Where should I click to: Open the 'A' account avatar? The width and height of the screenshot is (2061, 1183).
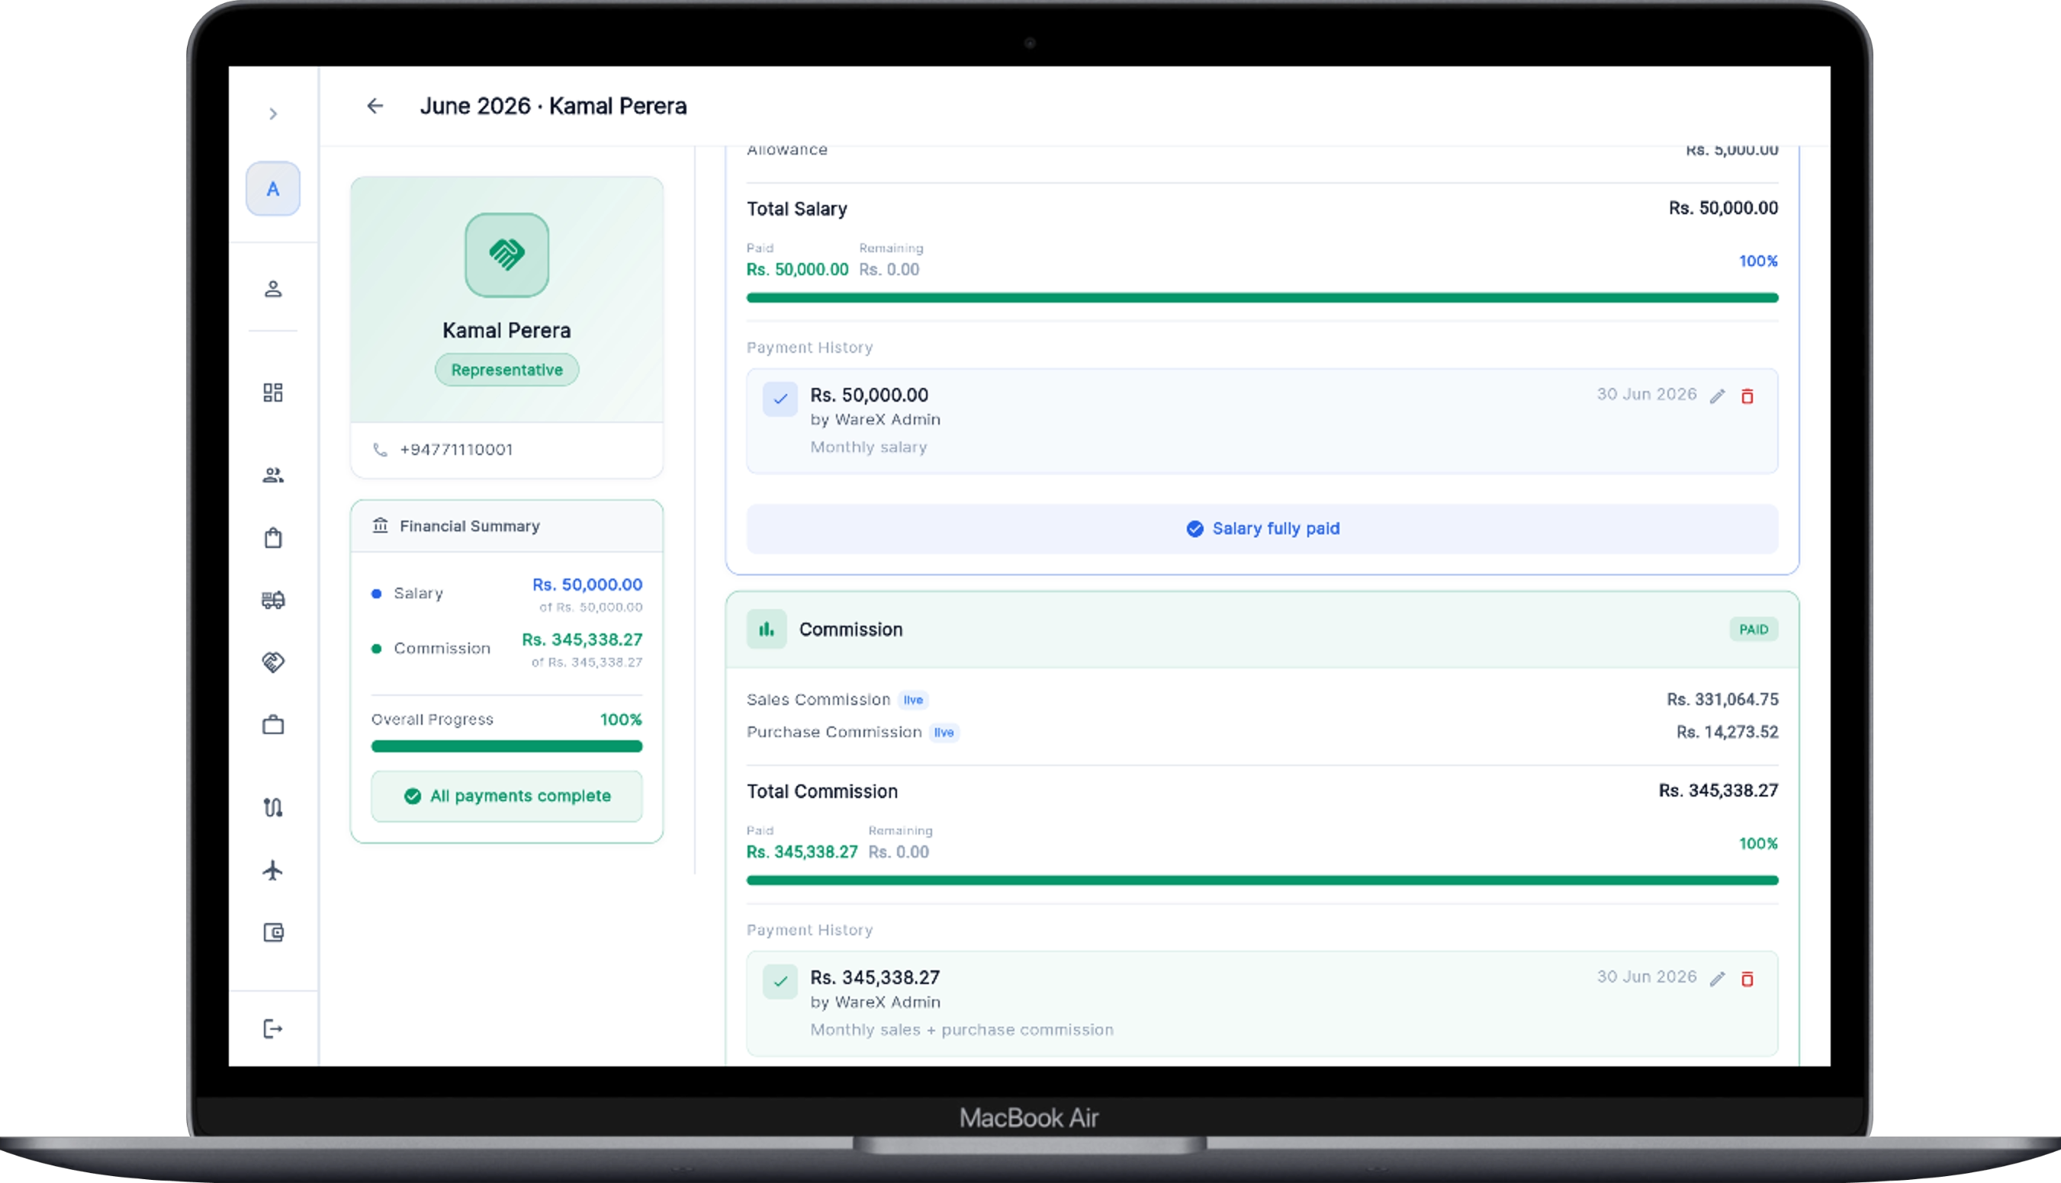click(x=273, y=188)
